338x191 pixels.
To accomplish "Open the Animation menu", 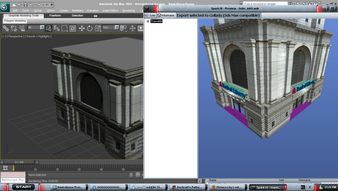I will tap(92, 10).
